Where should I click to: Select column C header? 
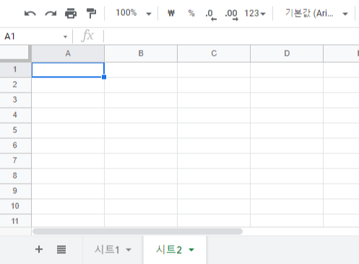[x=214, y=54]
